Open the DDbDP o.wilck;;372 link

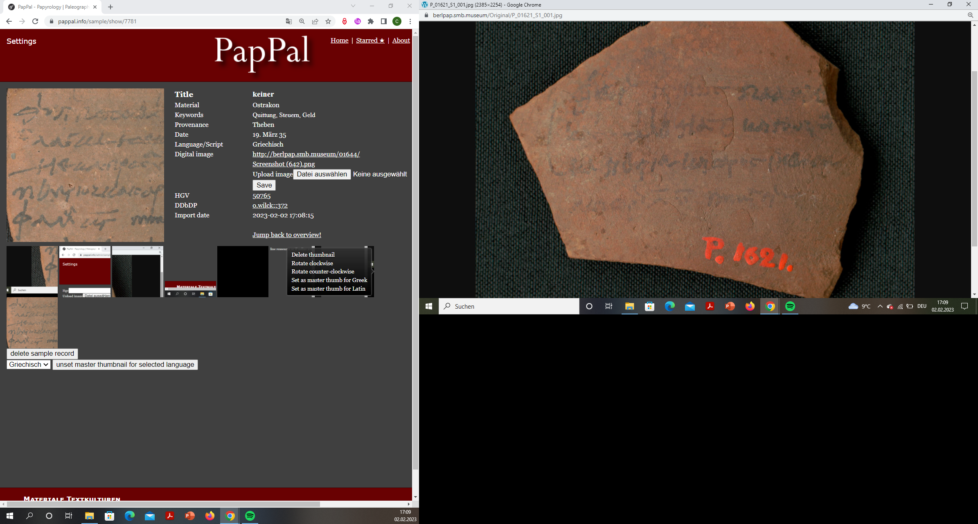coord(270,206)
